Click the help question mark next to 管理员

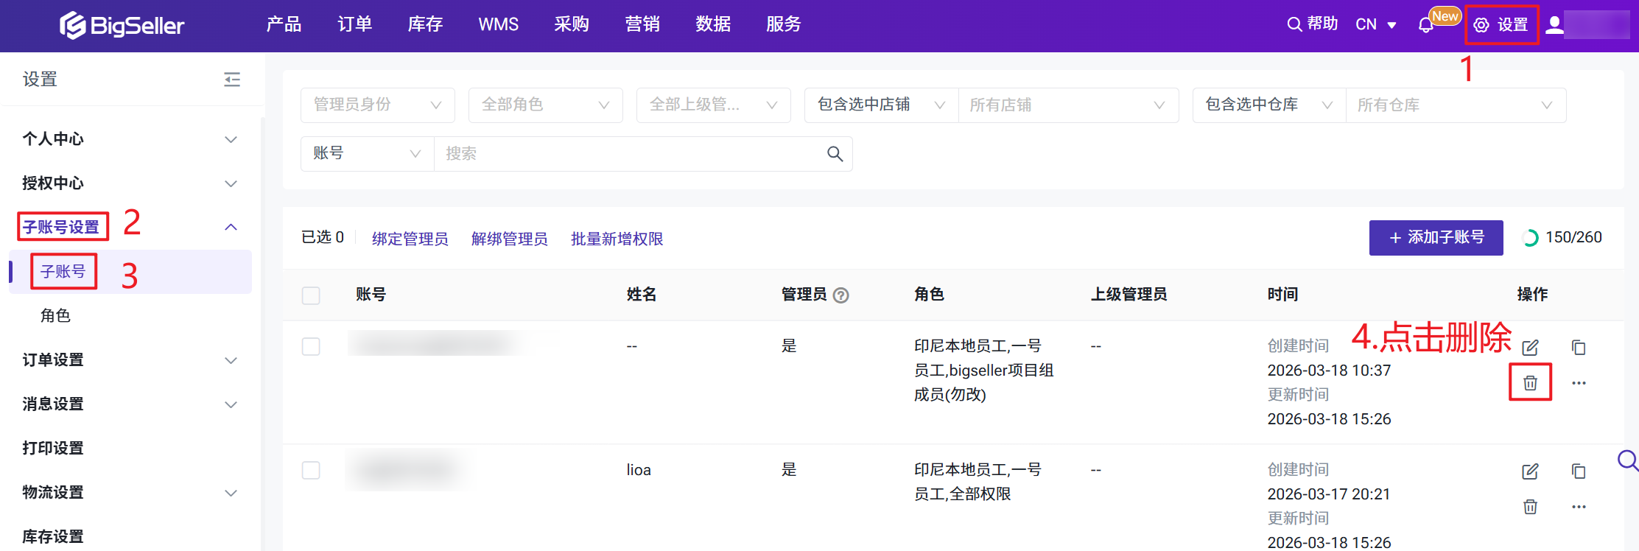[840, 295]
